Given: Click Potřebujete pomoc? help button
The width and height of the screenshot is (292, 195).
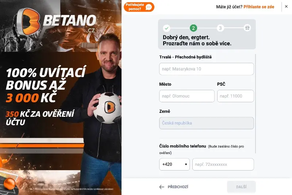Looking at the screenshot, I should click(139, 7).
